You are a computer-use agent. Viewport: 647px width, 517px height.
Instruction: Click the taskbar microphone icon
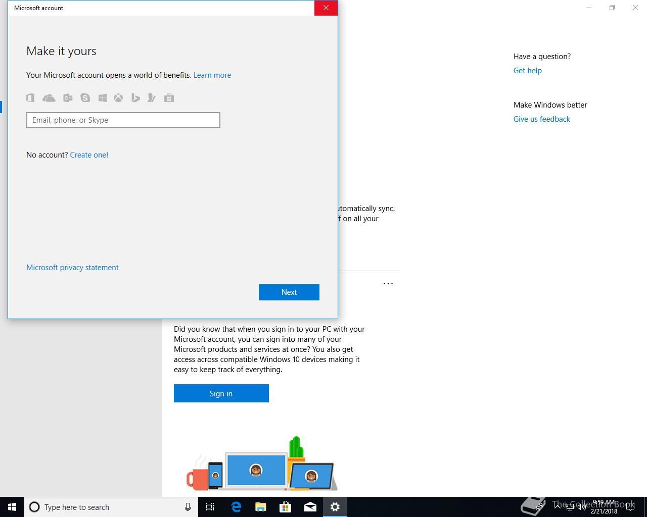(x=188, y=507)
